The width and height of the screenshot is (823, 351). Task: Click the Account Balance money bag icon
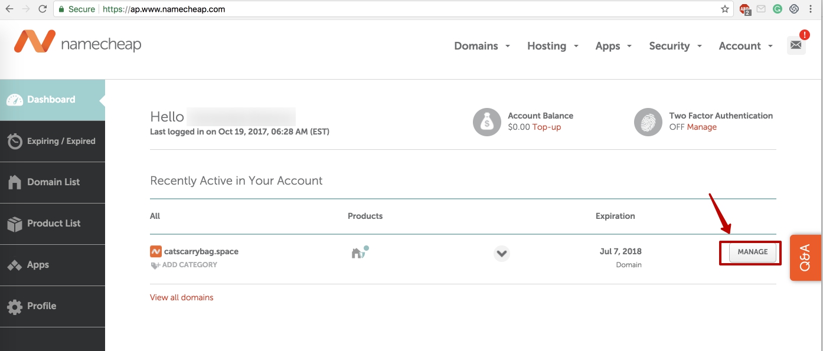(487, 122)
